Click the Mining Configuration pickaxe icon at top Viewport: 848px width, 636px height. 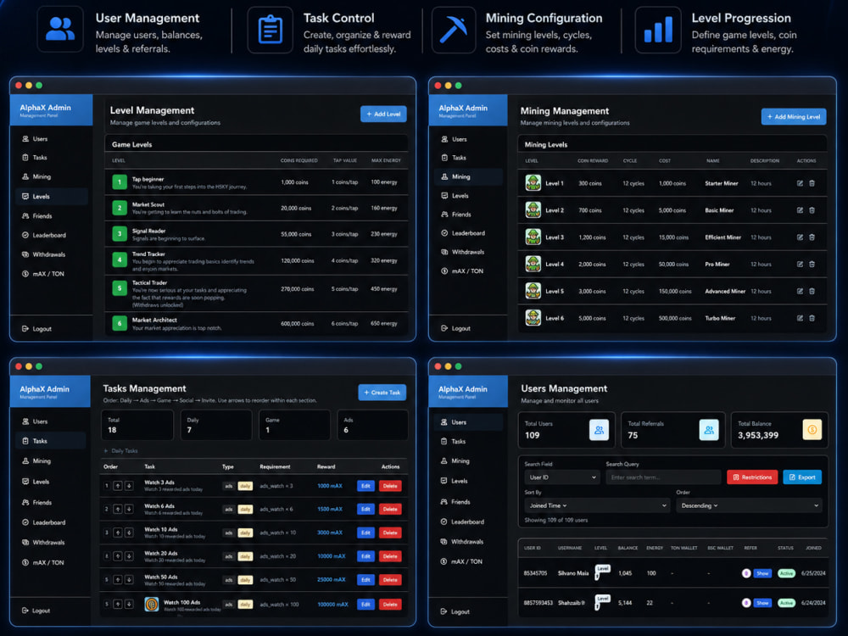453,30
